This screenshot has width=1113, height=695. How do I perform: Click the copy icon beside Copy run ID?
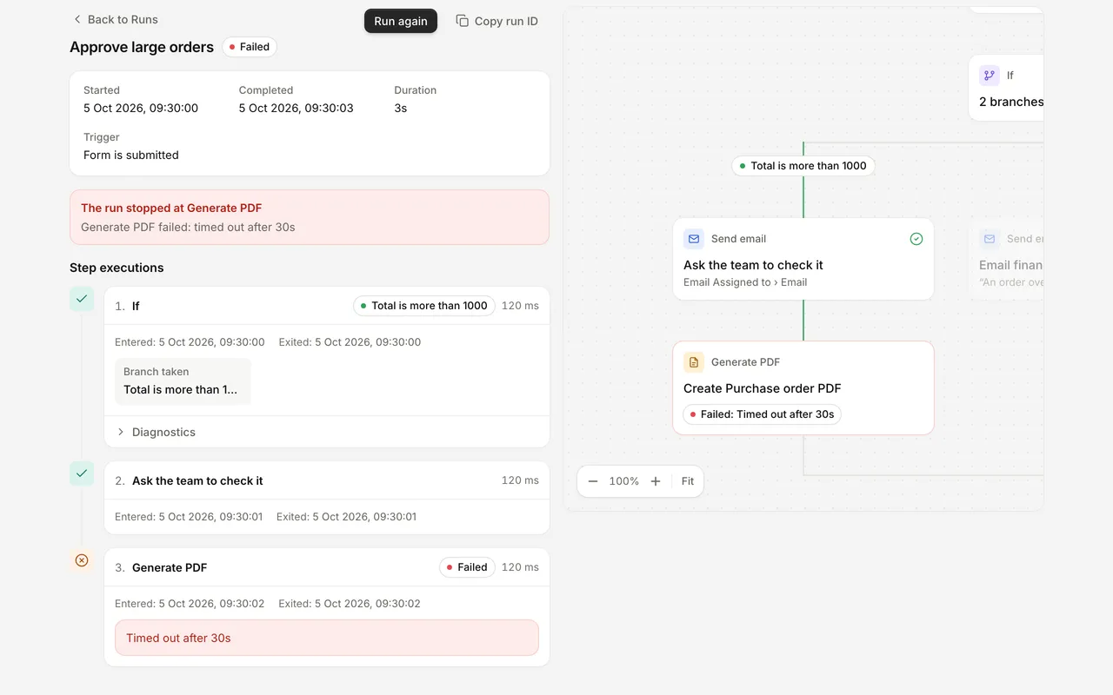[463, 21]
